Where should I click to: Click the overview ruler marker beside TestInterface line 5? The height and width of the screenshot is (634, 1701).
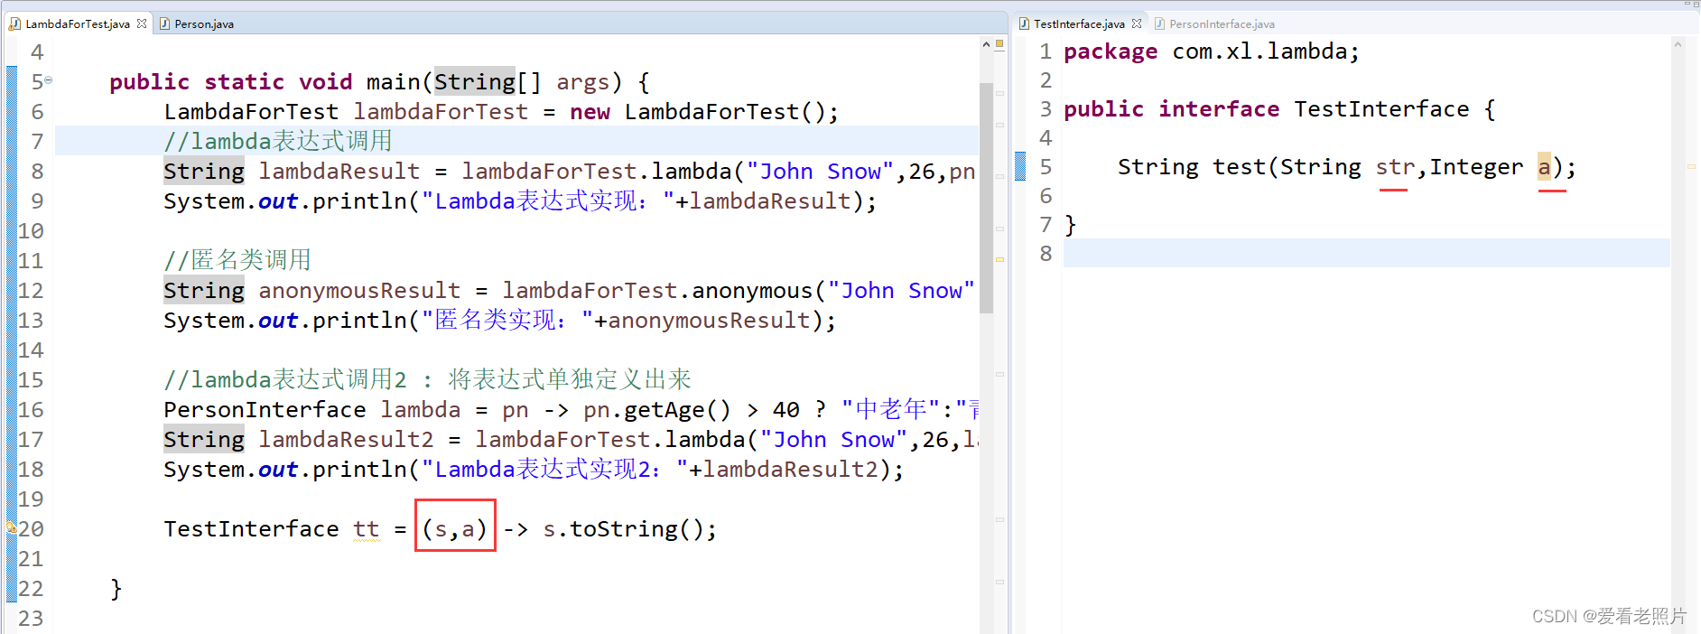click(1691, 166)
